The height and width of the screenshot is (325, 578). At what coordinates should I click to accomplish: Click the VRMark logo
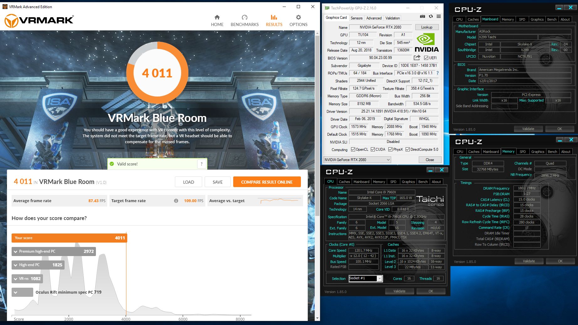pos(39,21)
